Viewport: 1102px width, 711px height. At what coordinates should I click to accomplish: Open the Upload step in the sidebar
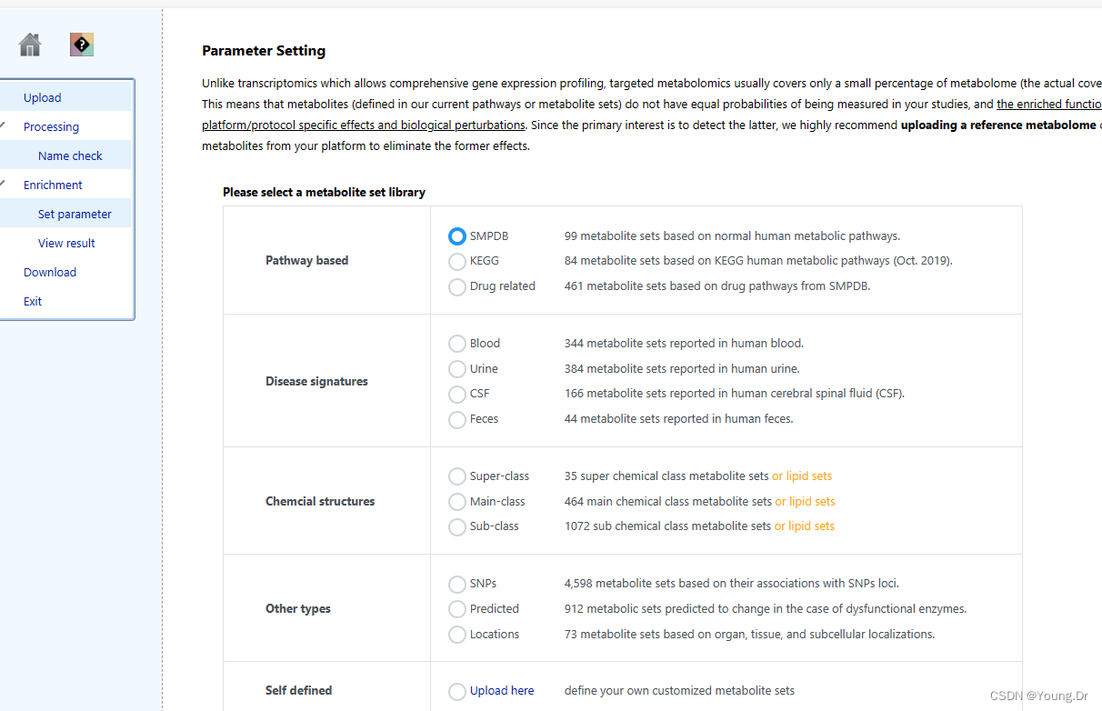(43, 98)
